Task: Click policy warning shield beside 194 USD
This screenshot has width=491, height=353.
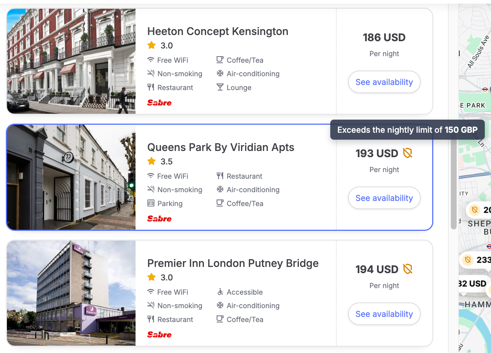Action: [x=407, y=269]
